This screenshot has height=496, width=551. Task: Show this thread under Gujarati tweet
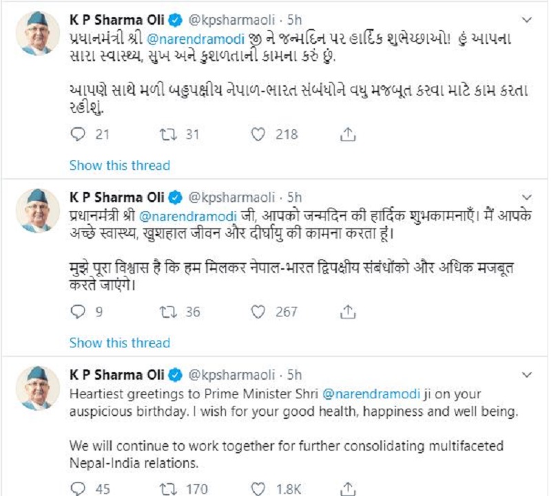(x=119, y=165)
